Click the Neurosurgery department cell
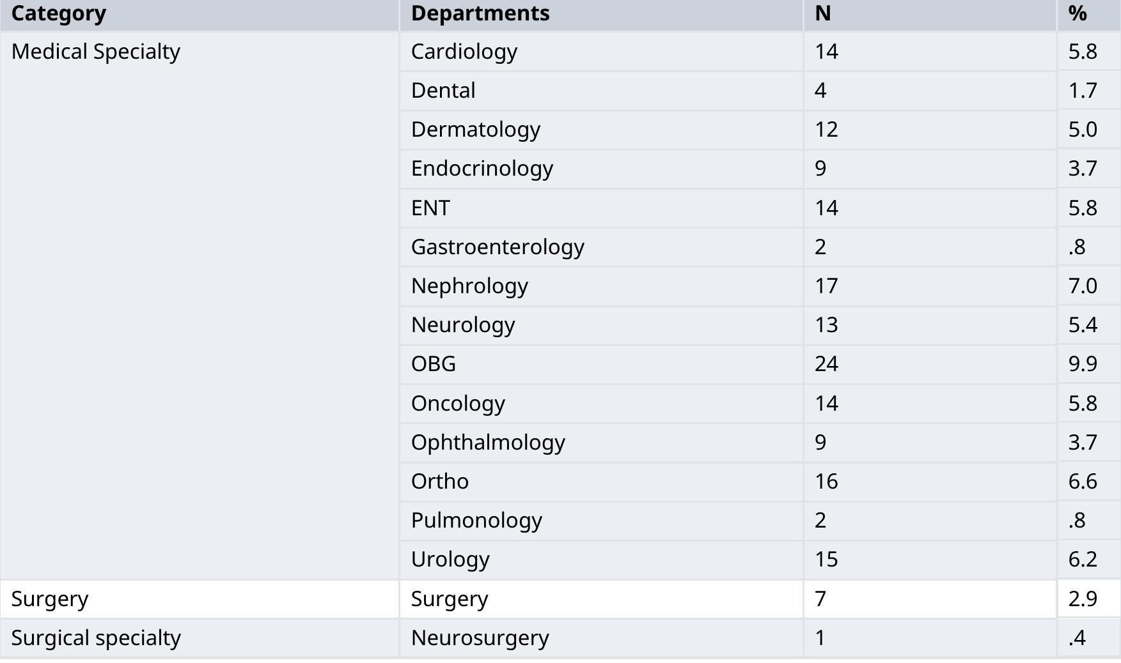The width and height of the screenshot is (1121, 663). pyautogui.click(x=480, y=638)
